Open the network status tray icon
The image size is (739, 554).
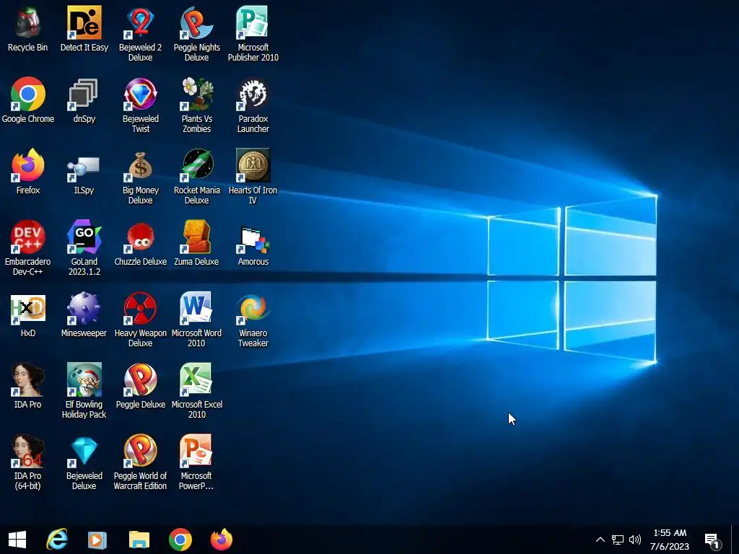click(x=618, y=540)
